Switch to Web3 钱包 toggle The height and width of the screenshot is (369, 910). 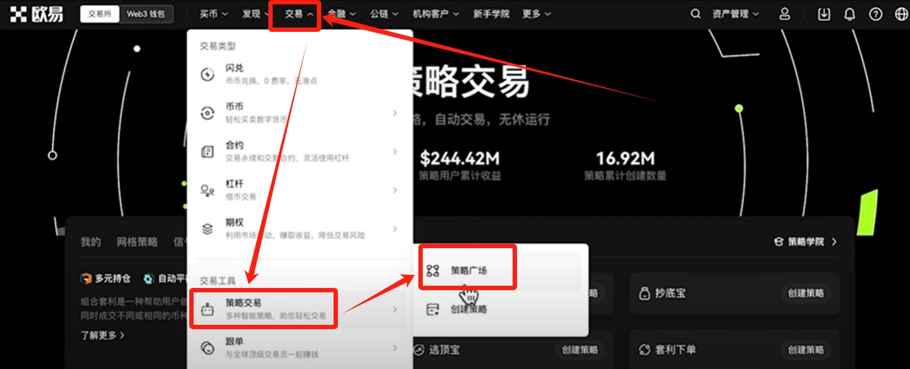[x=146, y=14]
